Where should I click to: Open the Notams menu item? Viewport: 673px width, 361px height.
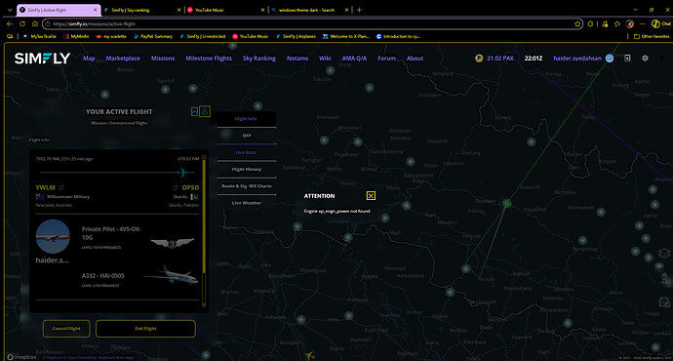click(x=297, y=58)
